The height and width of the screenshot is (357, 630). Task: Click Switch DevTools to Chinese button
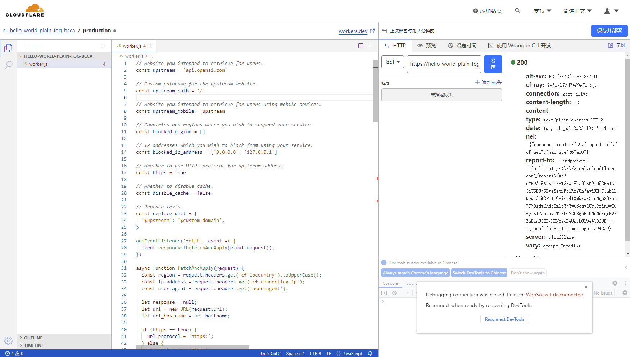[x=479, y=273]
